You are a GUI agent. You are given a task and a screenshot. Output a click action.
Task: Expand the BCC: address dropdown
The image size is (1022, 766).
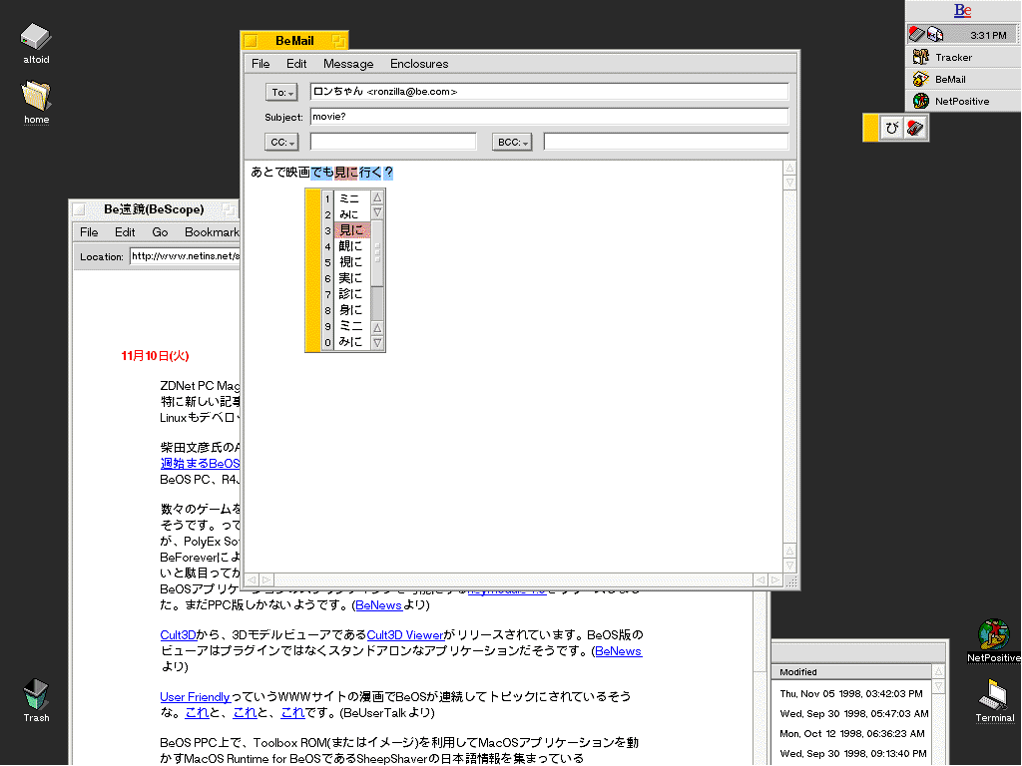pyautogui.click(x=512, y=143)
